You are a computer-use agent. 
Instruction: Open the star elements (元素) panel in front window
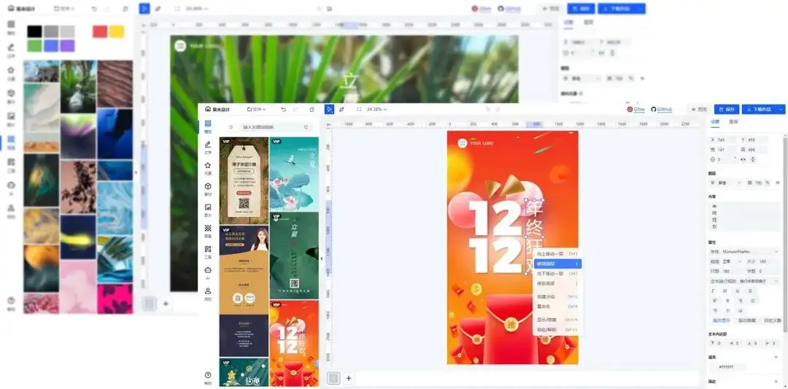click(x=207, y=169)
